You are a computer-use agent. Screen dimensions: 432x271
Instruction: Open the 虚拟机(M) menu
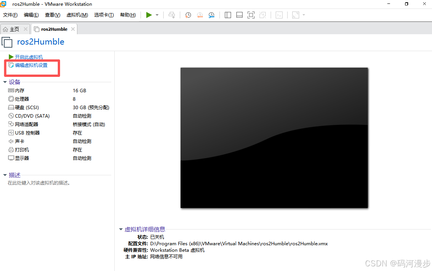(x=77, y=15)
